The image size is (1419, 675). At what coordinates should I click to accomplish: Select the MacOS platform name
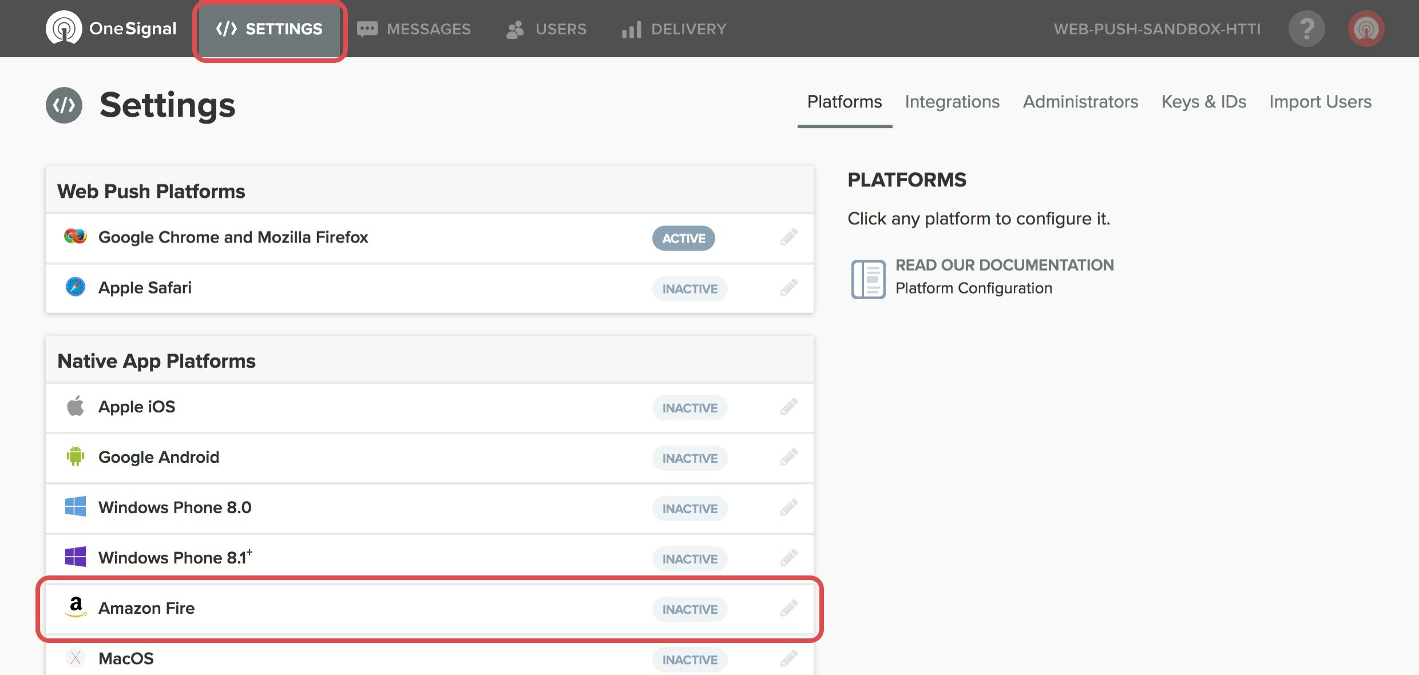126,658
